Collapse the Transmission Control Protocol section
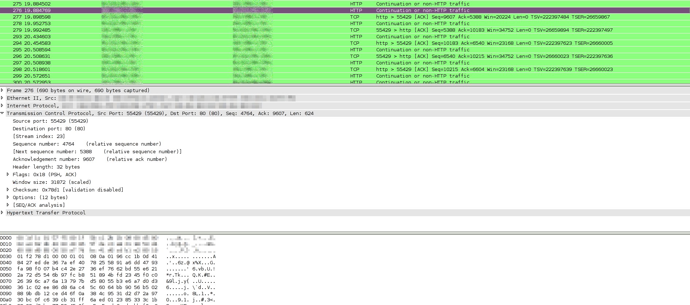Viewport: 690px width, 305px height. (x=2, y=113)
